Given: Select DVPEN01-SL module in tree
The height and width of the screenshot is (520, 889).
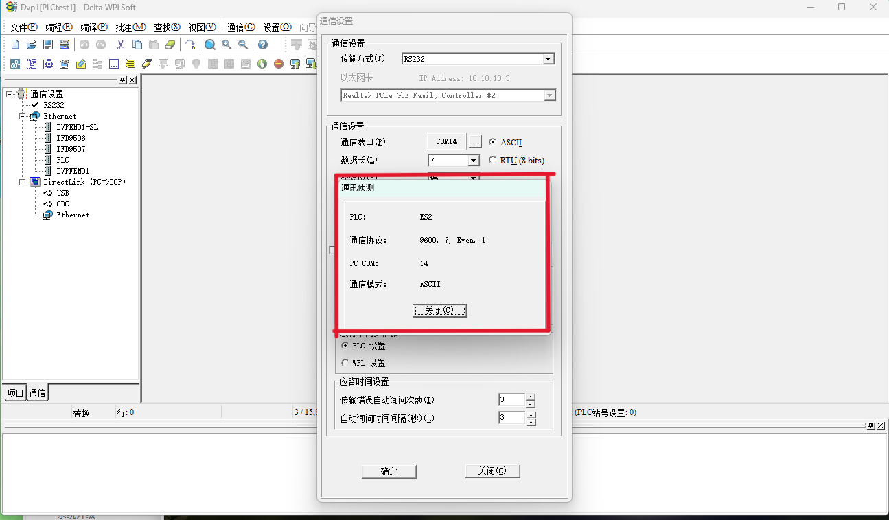Looking at the screenshot, I should [77, 127].
